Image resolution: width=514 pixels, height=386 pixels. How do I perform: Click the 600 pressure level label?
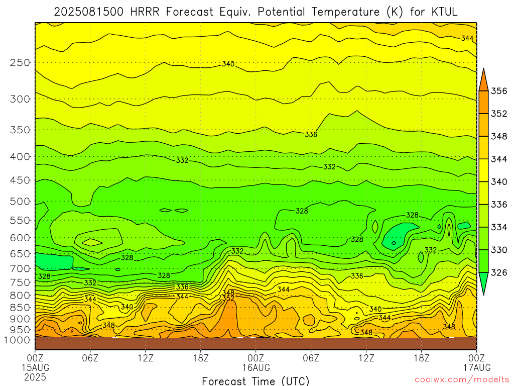pyautogui.click(x=20, y=238)
